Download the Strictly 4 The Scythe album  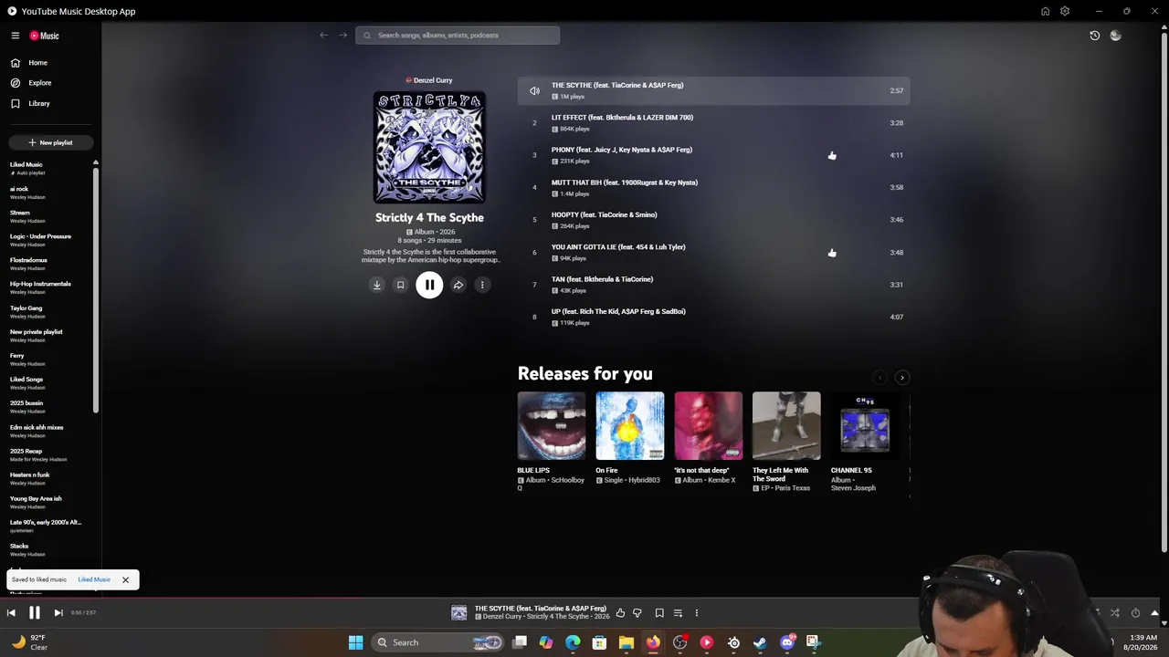376,285
